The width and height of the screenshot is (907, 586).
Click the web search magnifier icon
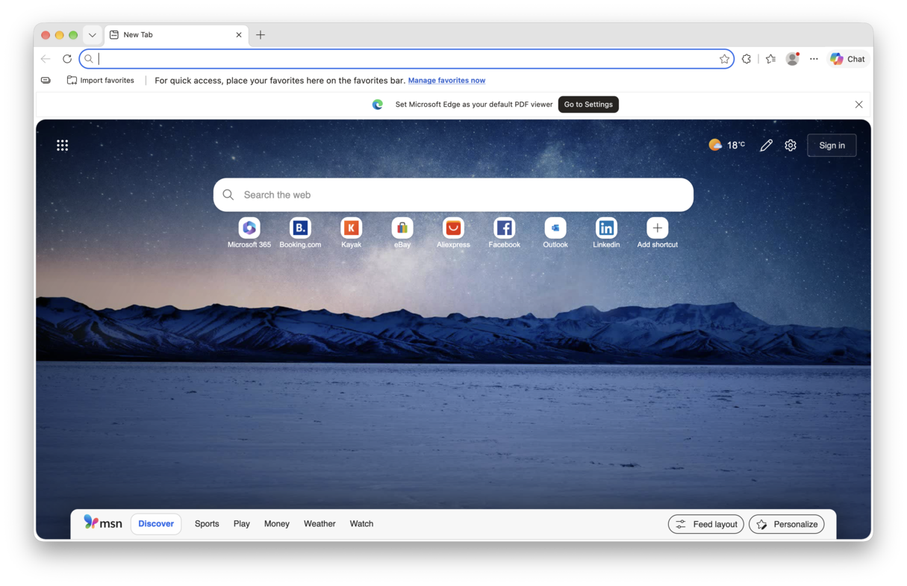point(228,195)
